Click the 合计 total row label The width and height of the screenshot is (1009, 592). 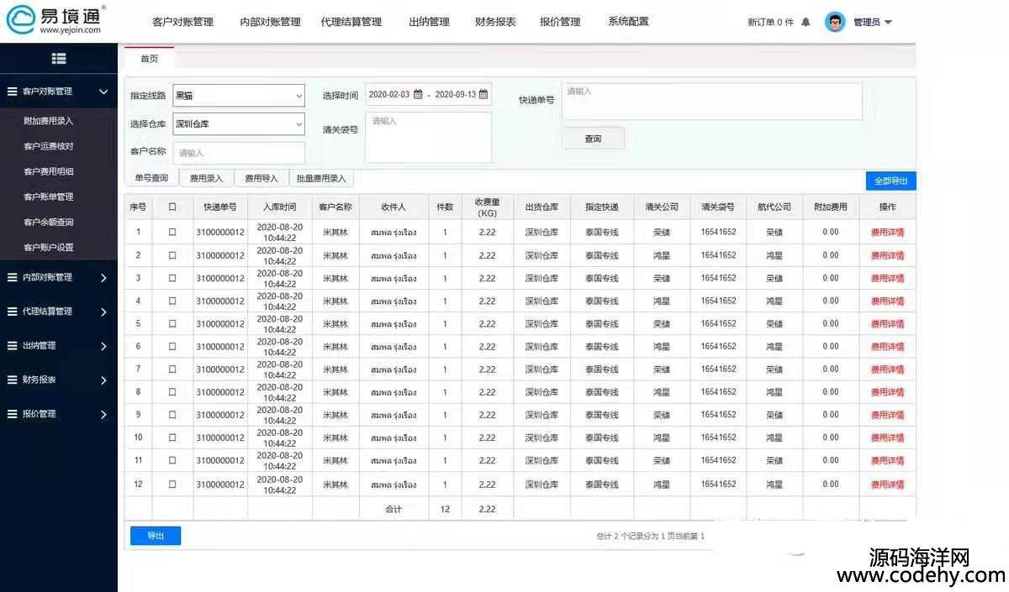coord(394,509)
